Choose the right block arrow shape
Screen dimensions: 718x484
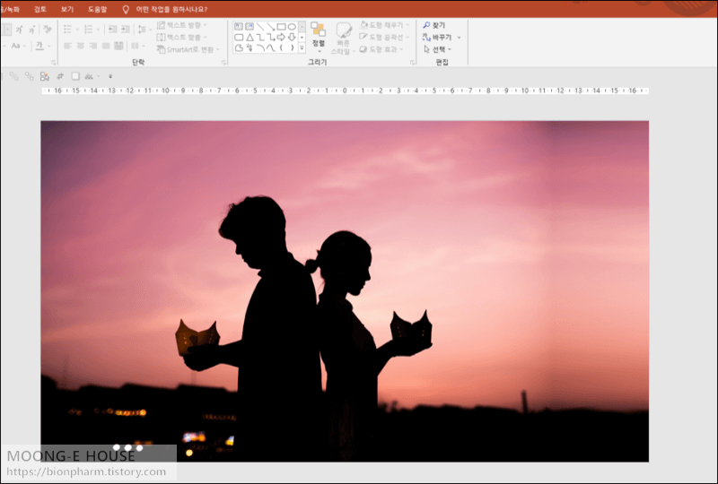pyautogui.click(x=281, y=37)
